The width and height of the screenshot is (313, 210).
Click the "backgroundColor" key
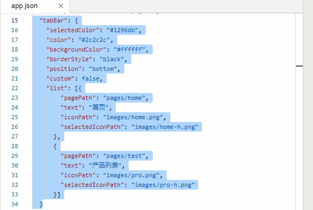(76, 49)
